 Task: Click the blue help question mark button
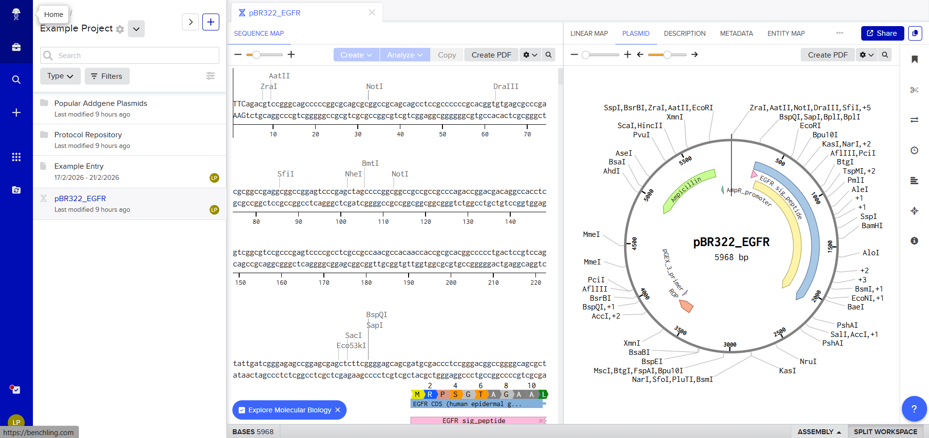click(914, 409)
